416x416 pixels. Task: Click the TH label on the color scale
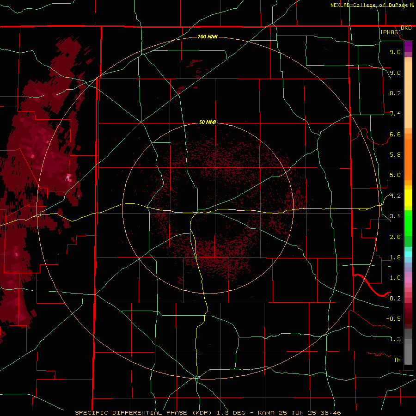397,360
